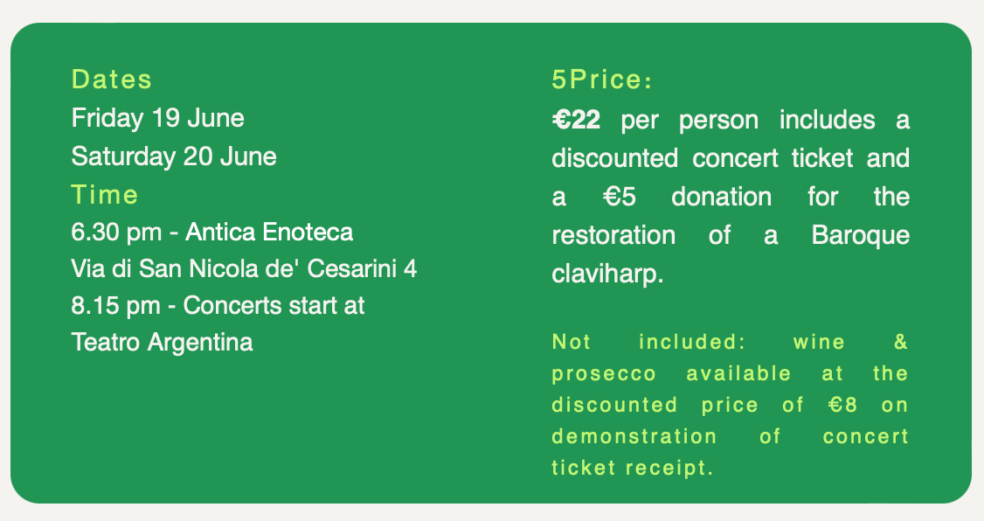This screenshot has height=521, width=984.
Task: Click the word 'demonstration'
Action: point(634,436)
